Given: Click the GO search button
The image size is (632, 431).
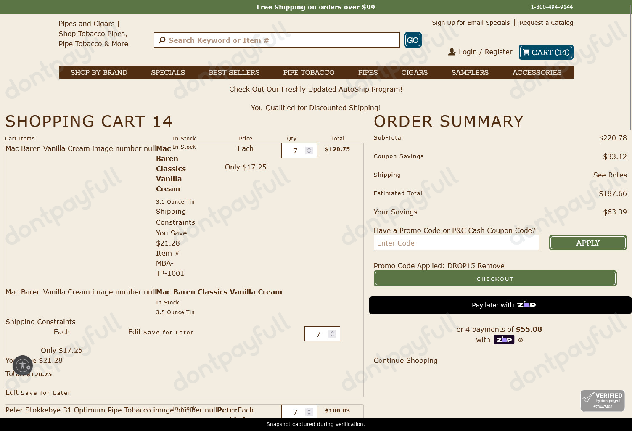Looking at the screenshot, I should [x=413, y=40].
